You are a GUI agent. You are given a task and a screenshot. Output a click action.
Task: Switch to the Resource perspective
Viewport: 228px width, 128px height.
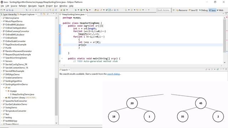[x=182, y=10]
